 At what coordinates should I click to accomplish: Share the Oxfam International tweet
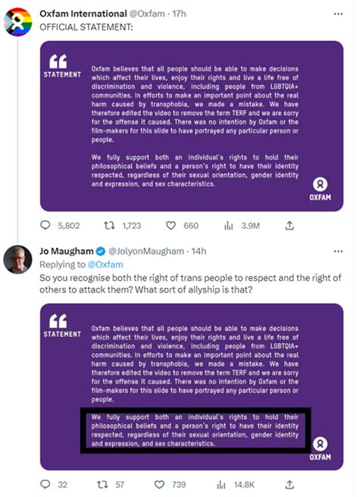pos(289,225)
